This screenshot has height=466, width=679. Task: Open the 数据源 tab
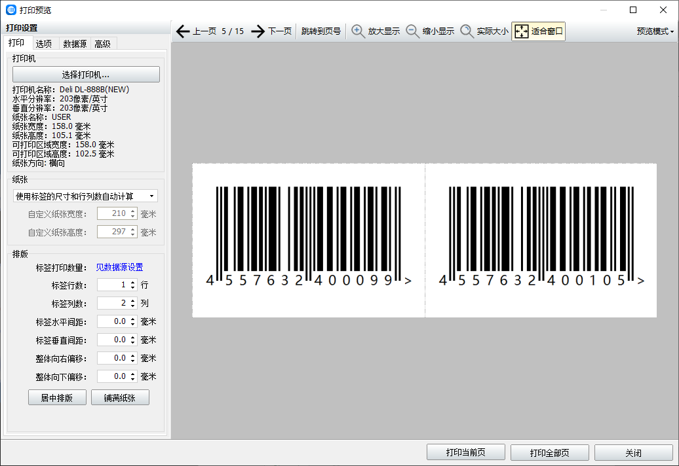click(x=75, y=44)
